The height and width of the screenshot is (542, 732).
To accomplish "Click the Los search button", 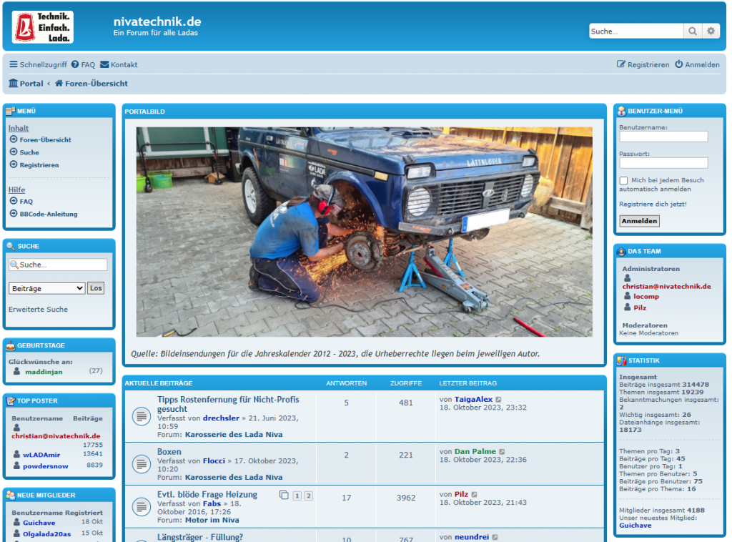I will point(96,288).
